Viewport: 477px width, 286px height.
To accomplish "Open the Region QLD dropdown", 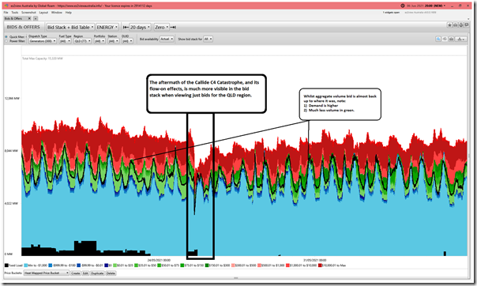I will tap(82, 41).
